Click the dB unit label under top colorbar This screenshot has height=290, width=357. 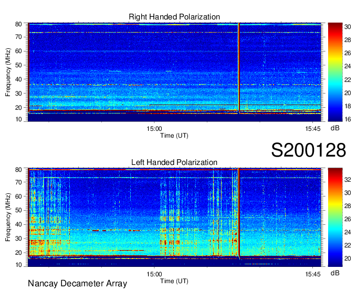coord(335,128)
